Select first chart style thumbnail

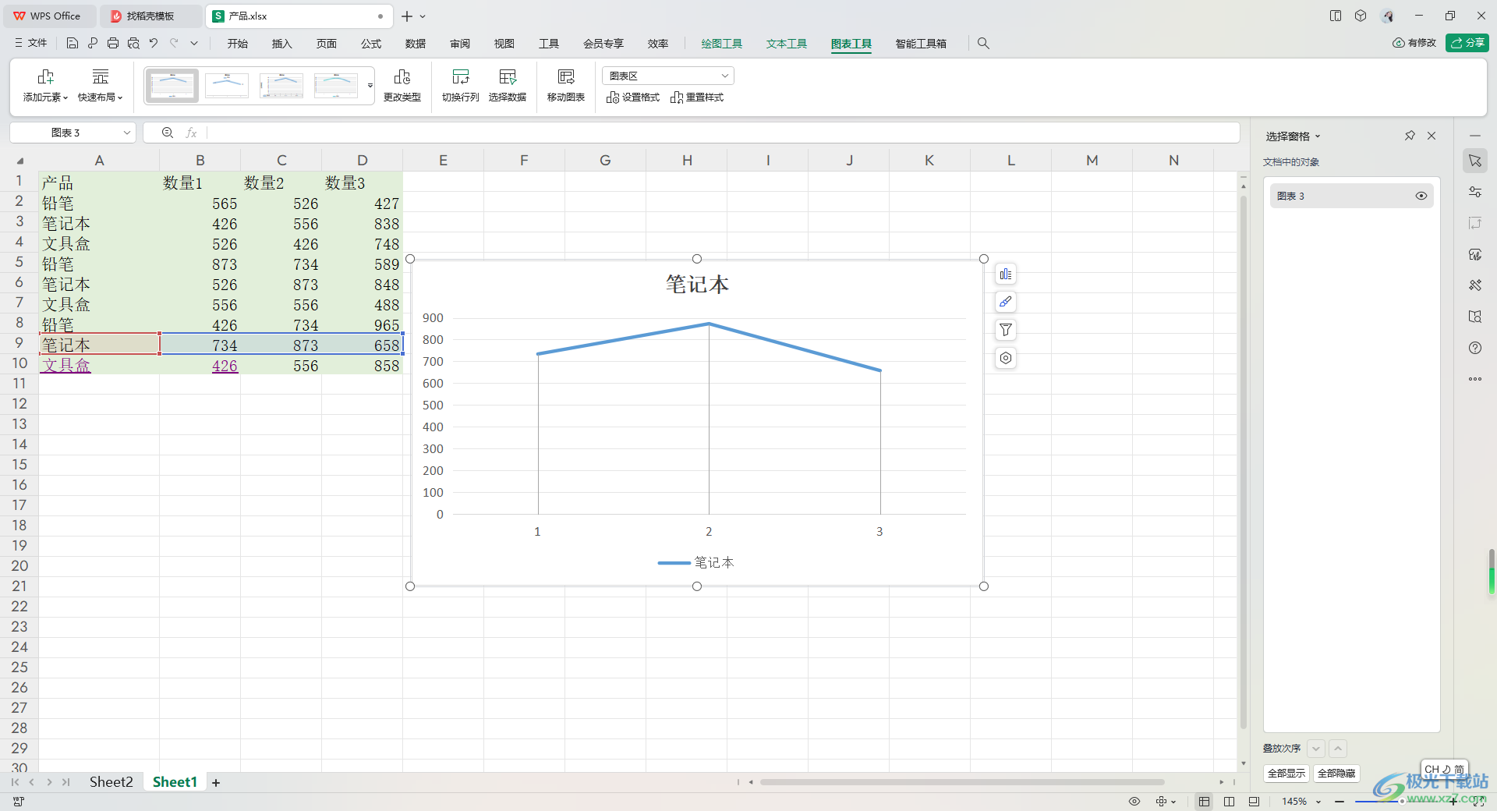point(172,86)
